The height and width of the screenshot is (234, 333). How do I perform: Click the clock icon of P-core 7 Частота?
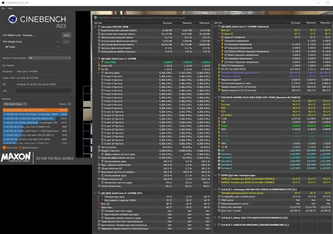pos(102,101)
